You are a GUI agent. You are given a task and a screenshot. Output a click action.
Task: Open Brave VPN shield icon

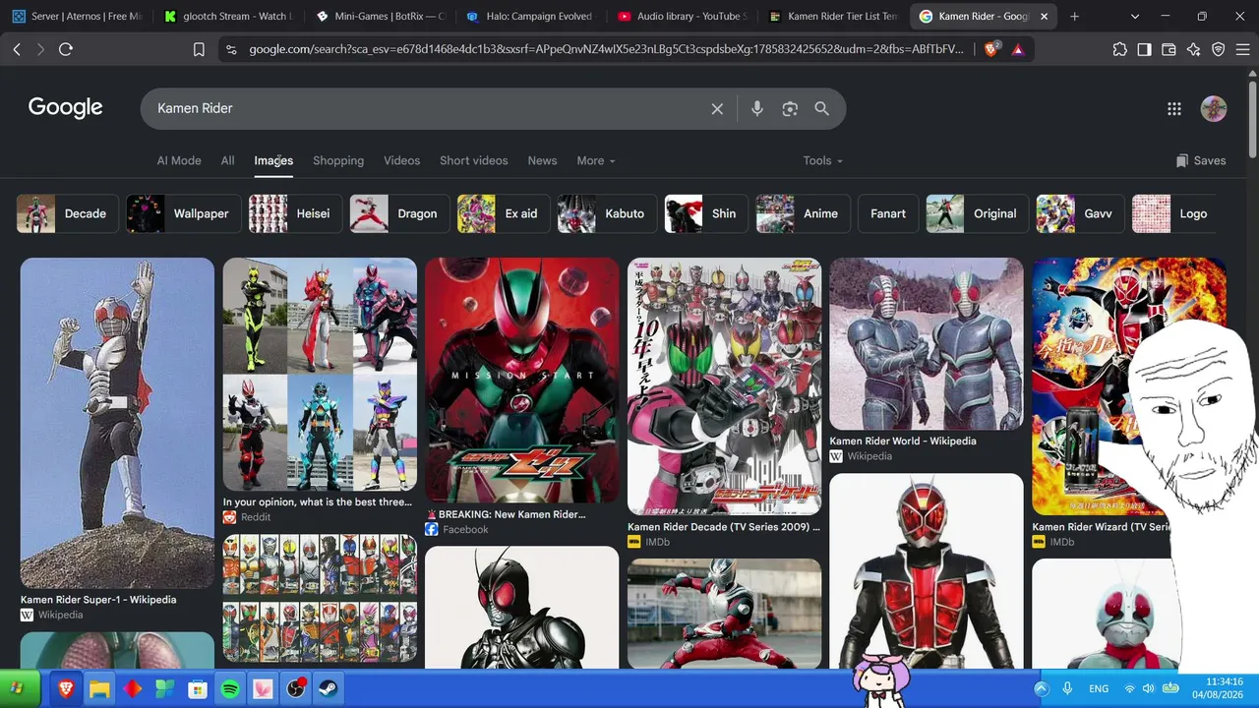pos(1219,49)
